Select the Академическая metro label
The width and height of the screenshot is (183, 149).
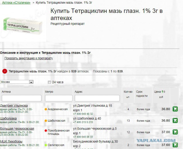[x=58, y=109]
